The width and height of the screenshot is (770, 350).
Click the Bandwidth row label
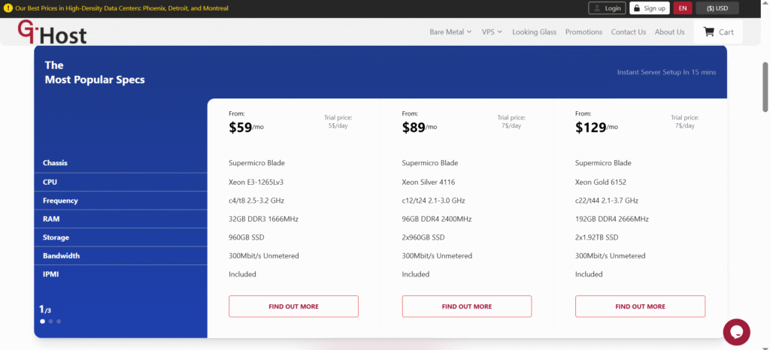[61, 256]
